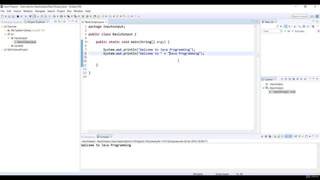Viewport: 320px width, 180px height.
Task: Select inputoutput package entry in the Outline
Action: point(276,84)
